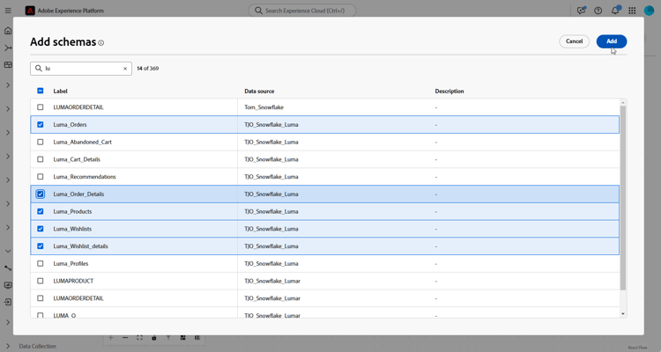Click the filter icon in canvas toolbar
Screen dimensions: 661x352
[168, 338]
